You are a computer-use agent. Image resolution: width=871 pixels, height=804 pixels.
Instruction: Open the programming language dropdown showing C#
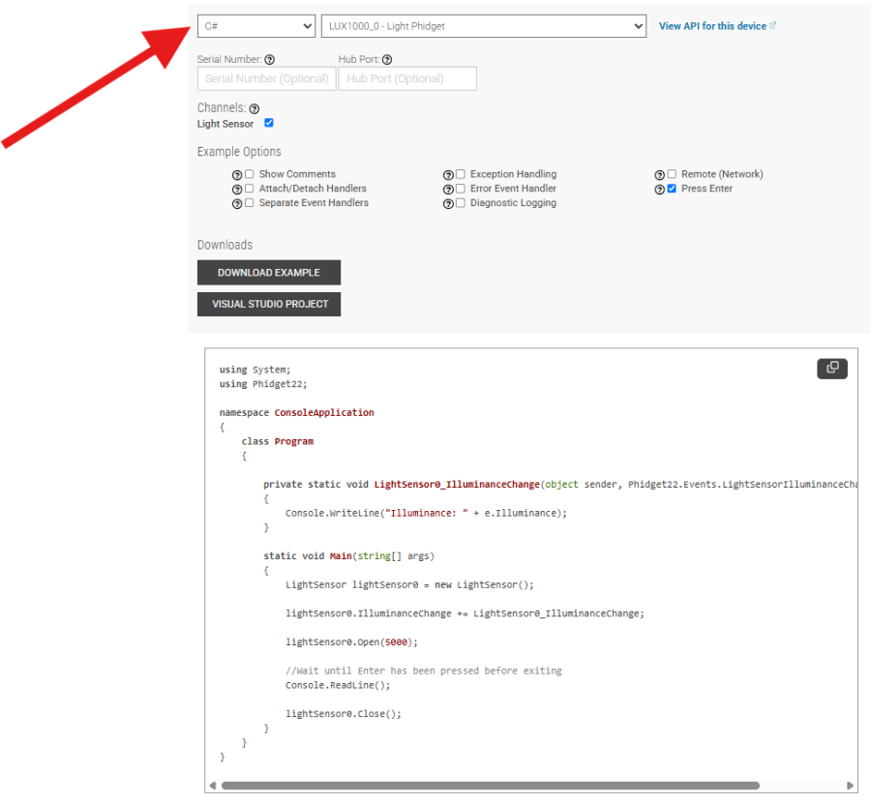point(256,26)
